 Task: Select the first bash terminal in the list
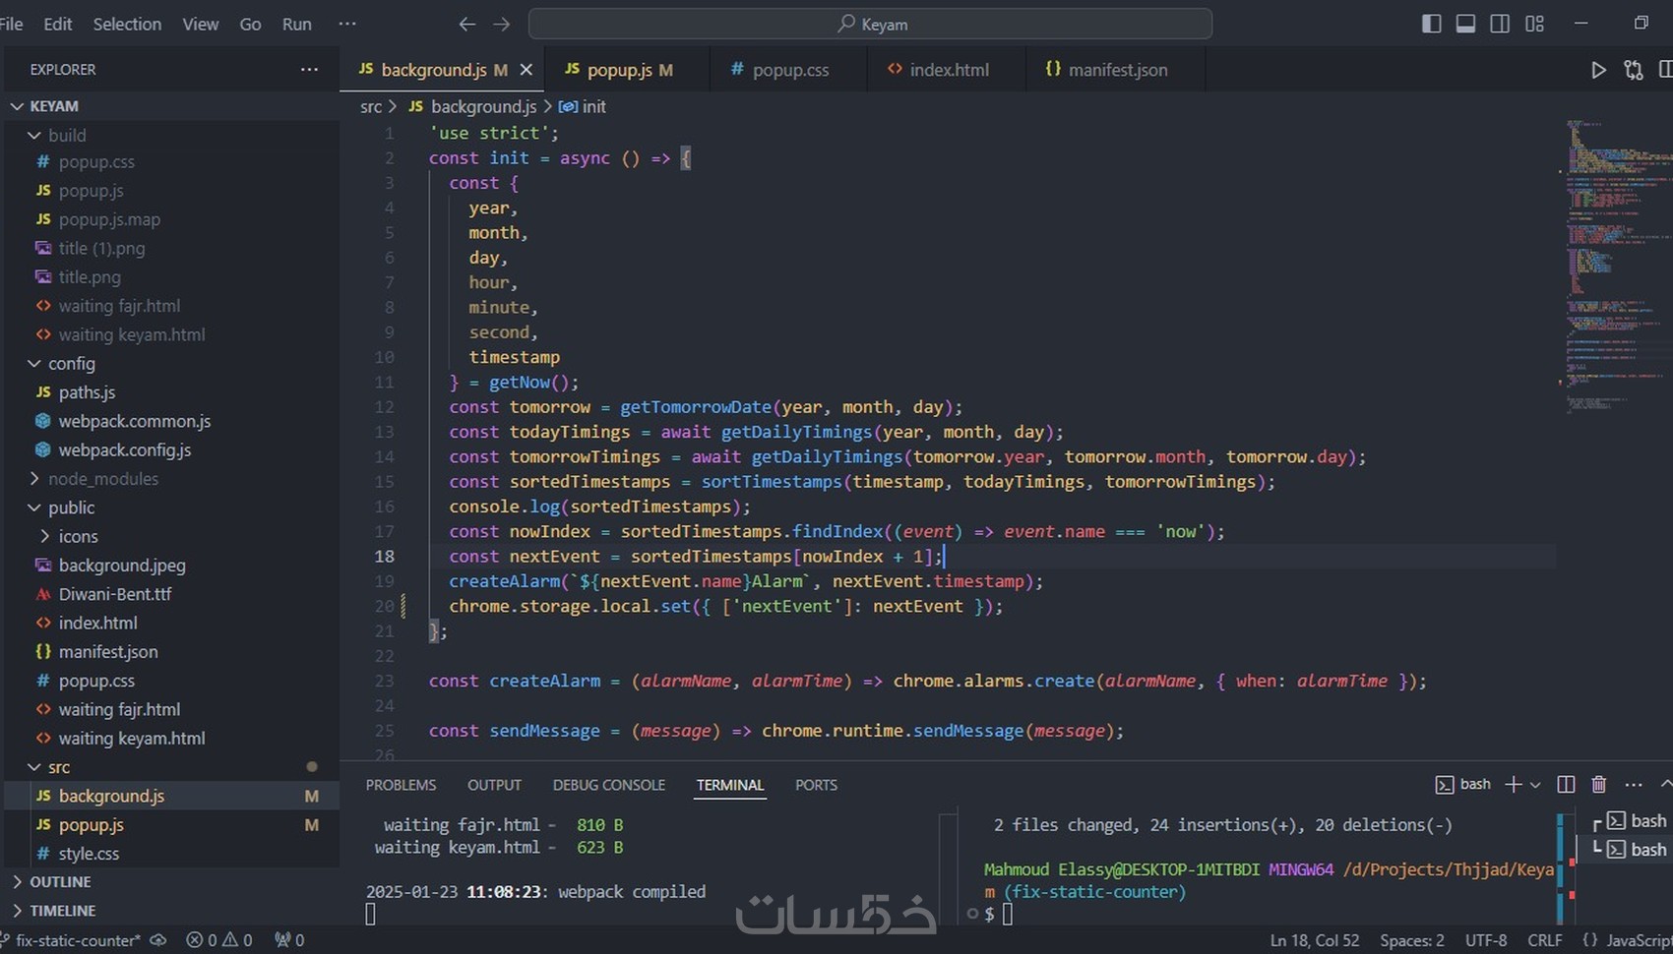(1637, 820)
